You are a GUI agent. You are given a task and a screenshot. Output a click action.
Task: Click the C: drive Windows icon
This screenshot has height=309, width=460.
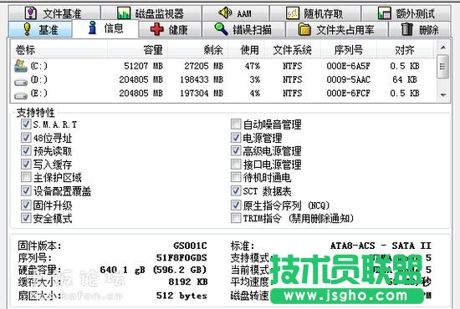point(21,66)
